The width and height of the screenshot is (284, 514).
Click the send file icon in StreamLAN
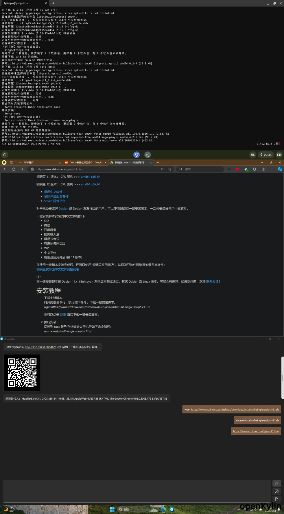(276, 499)
